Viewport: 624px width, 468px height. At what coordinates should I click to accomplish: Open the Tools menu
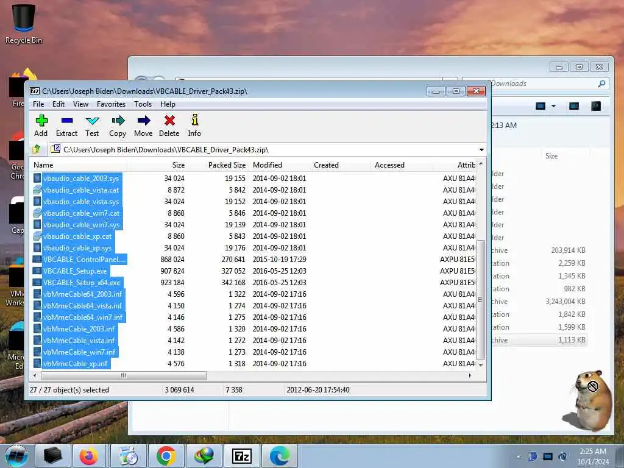pos(143,104)
